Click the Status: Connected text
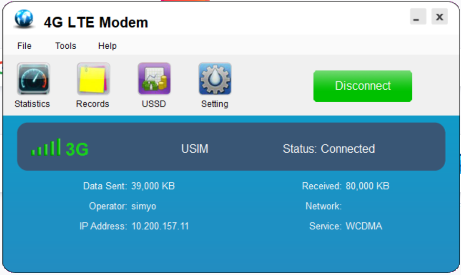The height and width of the screenshot is (275, 461). [x=328, y=148]
